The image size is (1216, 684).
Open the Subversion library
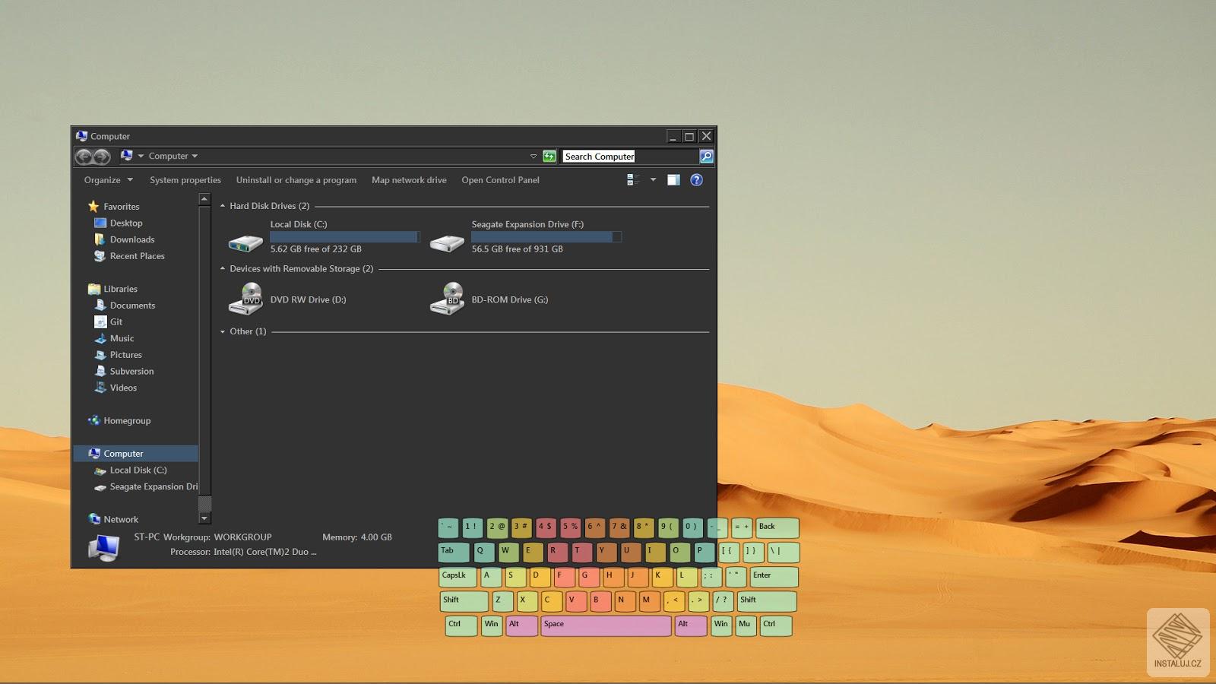coord(131,371)
